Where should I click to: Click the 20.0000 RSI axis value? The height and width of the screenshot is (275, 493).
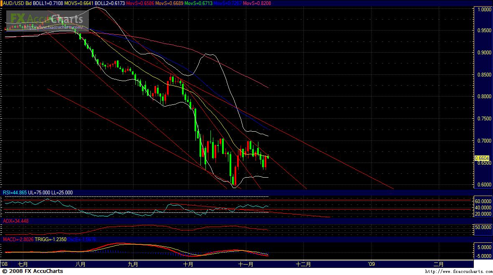coord(483,214)
